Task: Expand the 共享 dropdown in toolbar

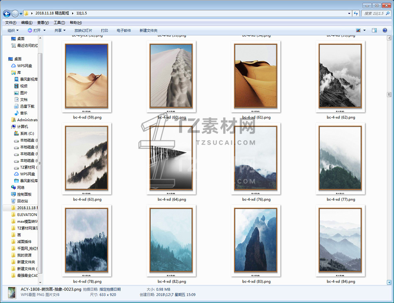Action: pos(60,30)
